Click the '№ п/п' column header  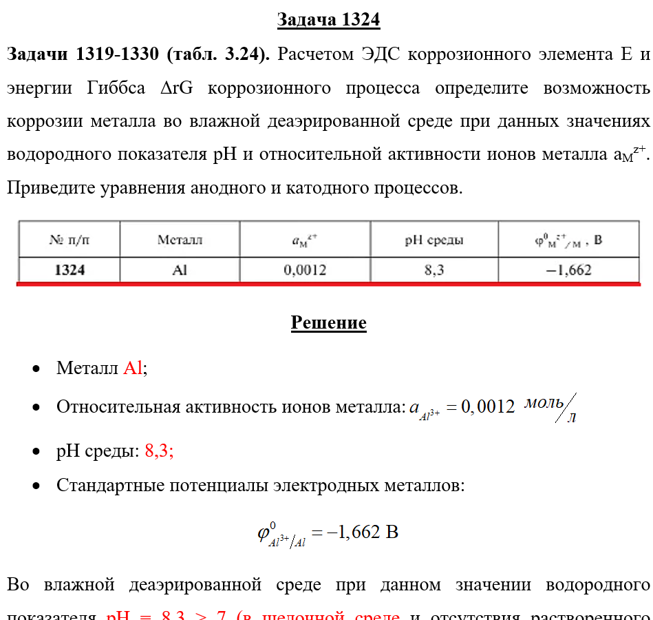(69, 239)
